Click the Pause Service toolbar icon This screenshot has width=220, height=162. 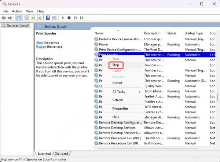76,18
